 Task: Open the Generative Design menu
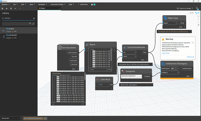[57, 4]
